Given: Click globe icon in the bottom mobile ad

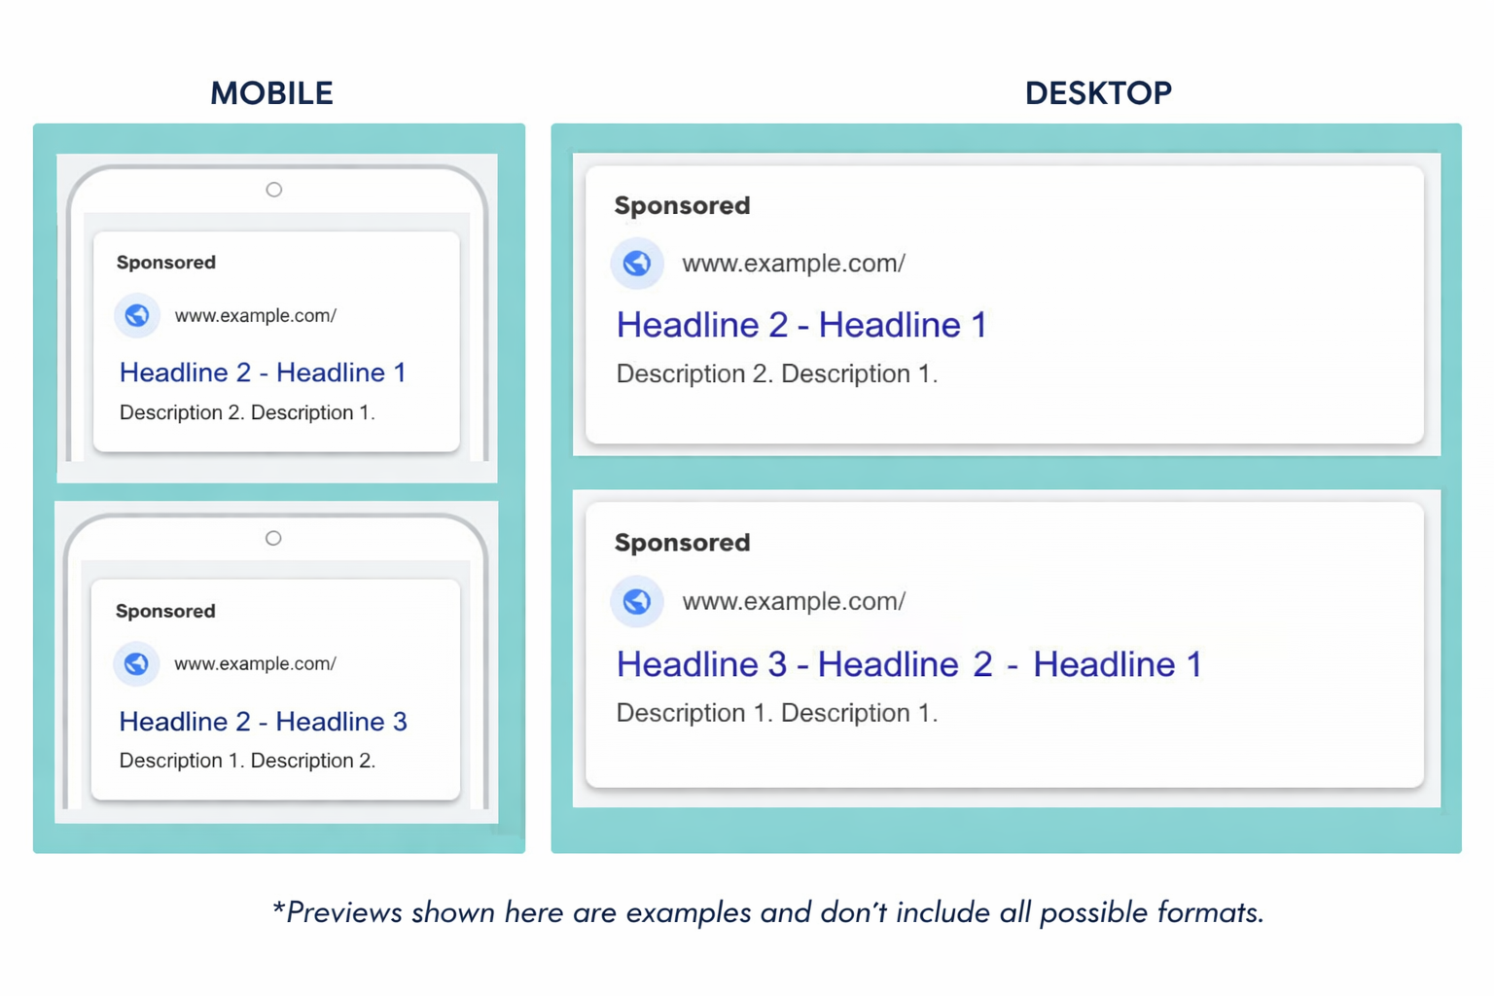Looking at the screenshot, I should coord(136,663).
